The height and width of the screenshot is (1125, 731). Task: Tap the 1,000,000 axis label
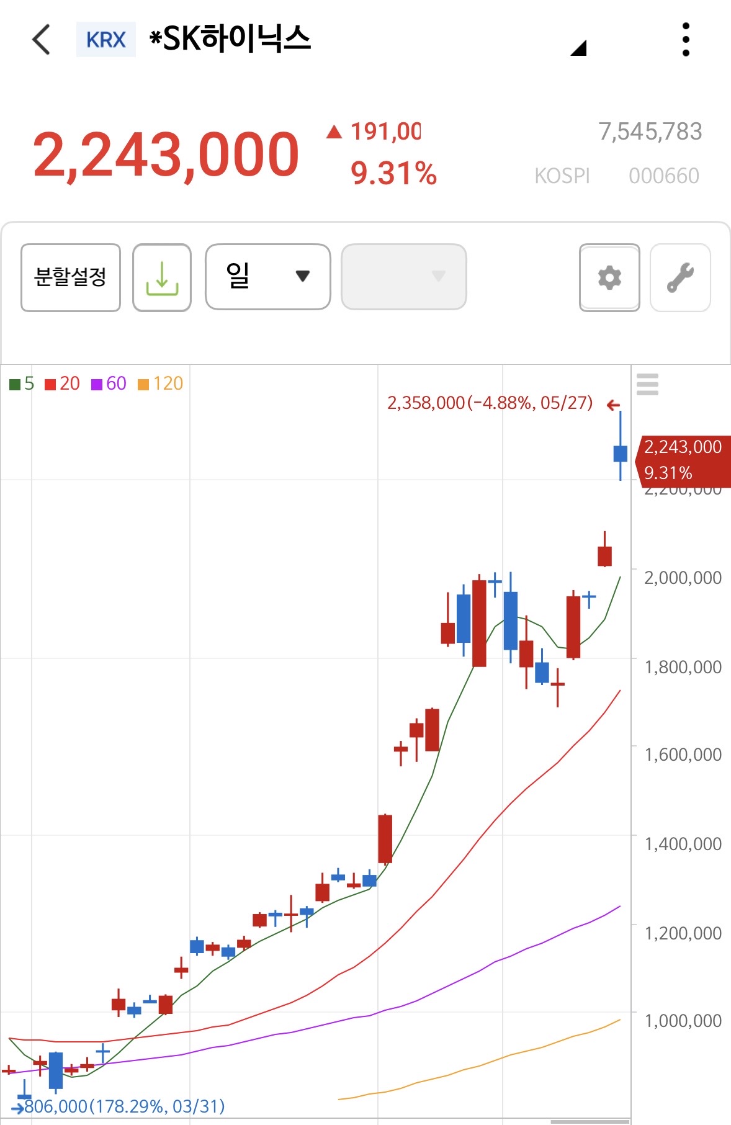[683, 1021]
